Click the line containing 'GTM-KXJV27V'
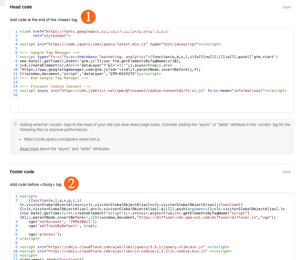The width and height of the screenshot is (301, 260). 90,74
